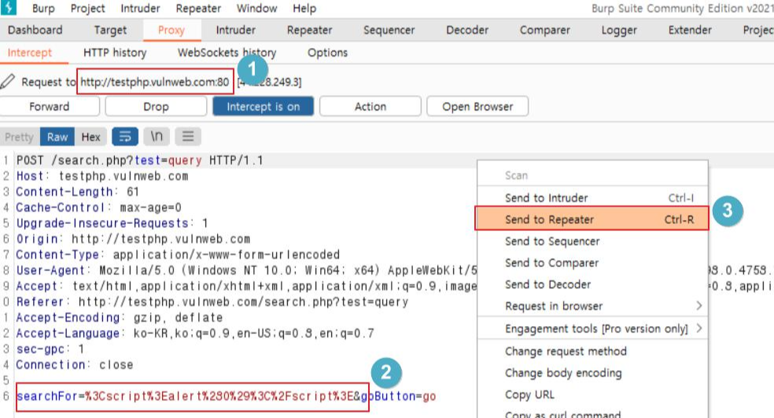Click the Cache-Control header line

pyautogui.click(x=99, y=207)
